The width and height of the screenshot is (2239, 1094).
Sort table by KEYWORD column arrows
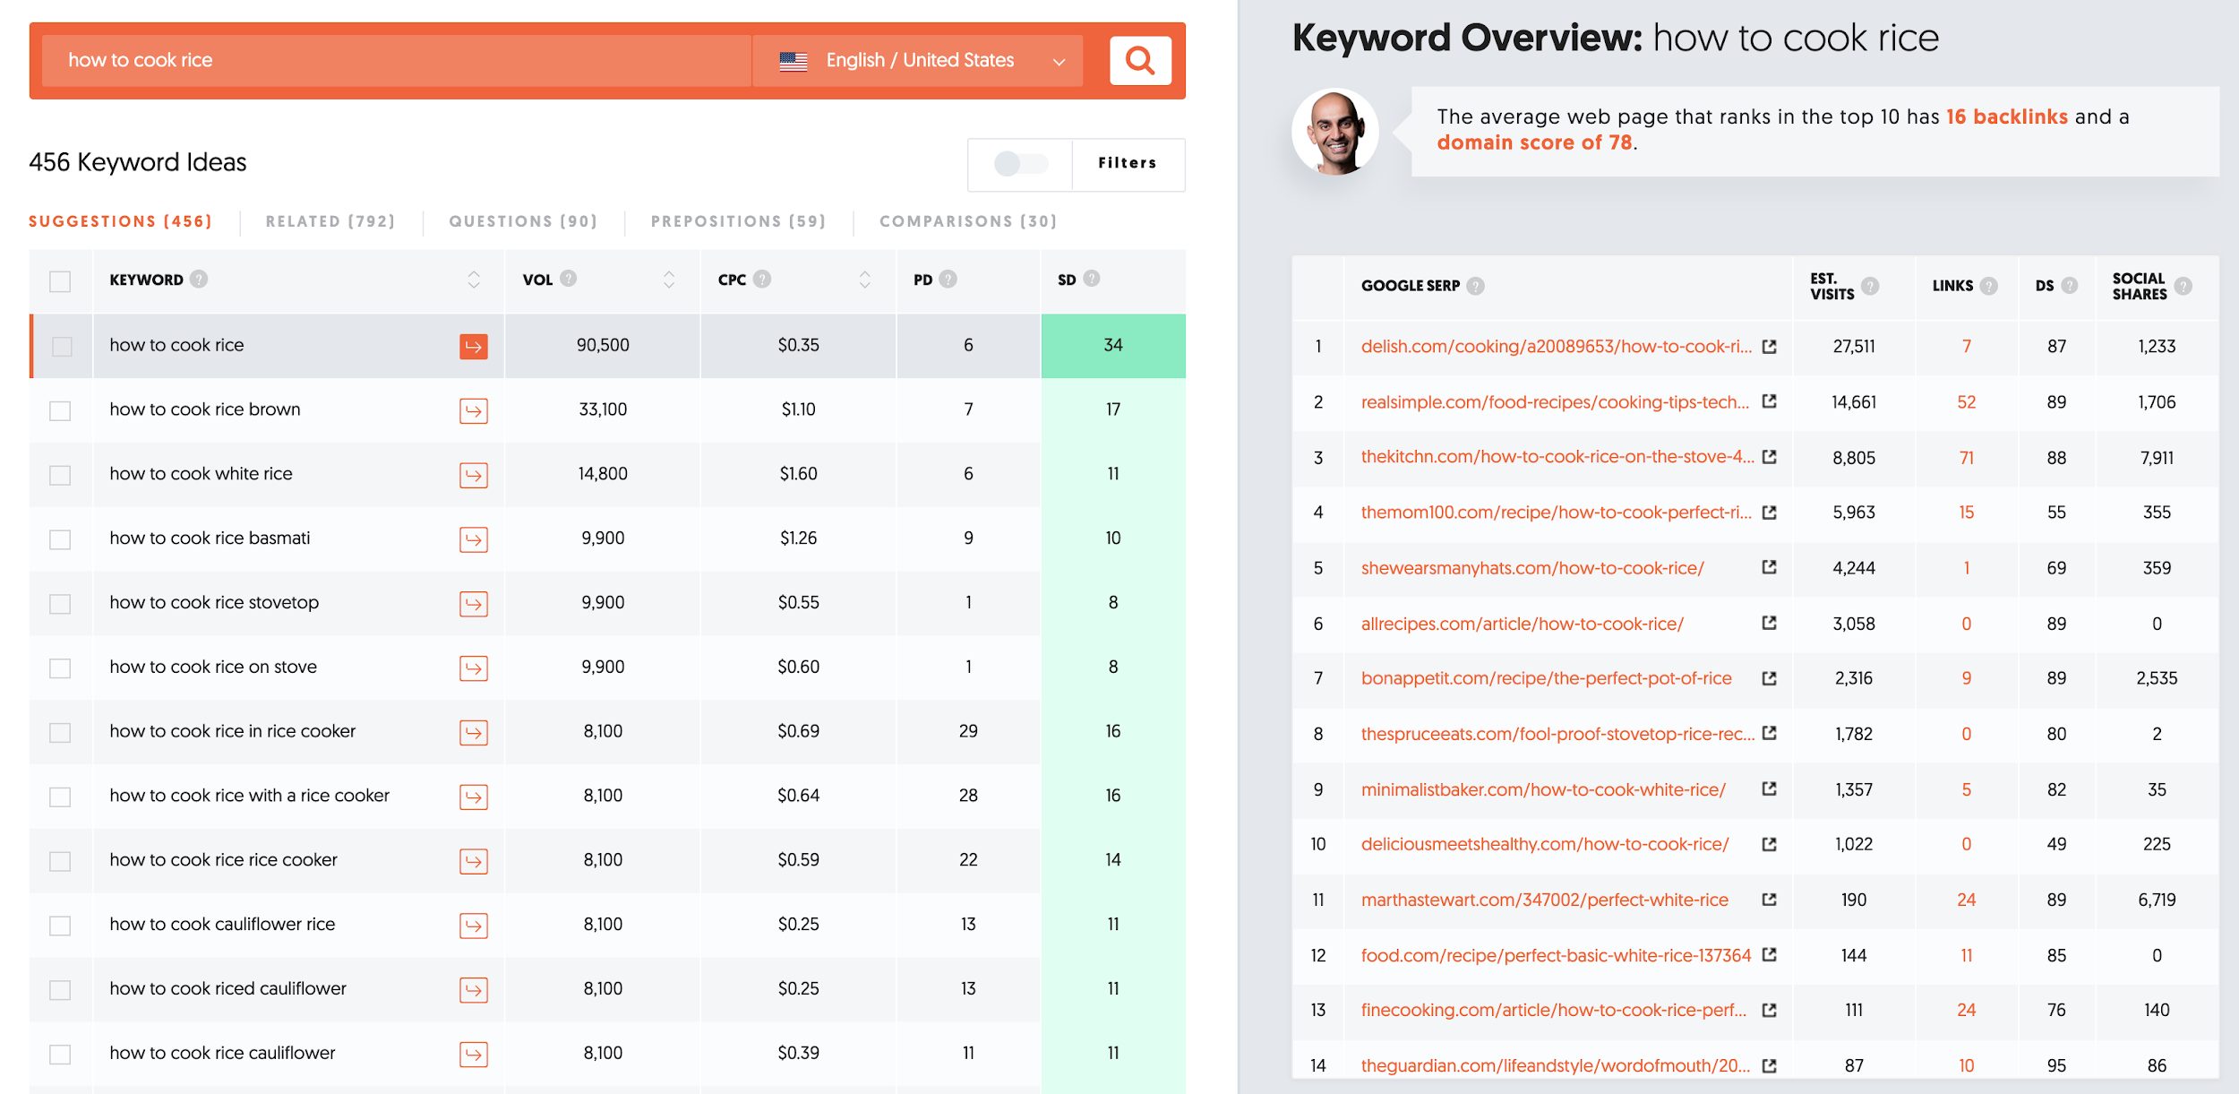click(x=474, y=280)
